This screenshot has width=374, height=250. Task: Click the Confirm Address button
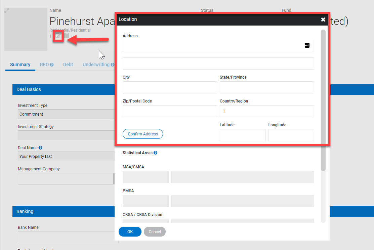(142, 134)
